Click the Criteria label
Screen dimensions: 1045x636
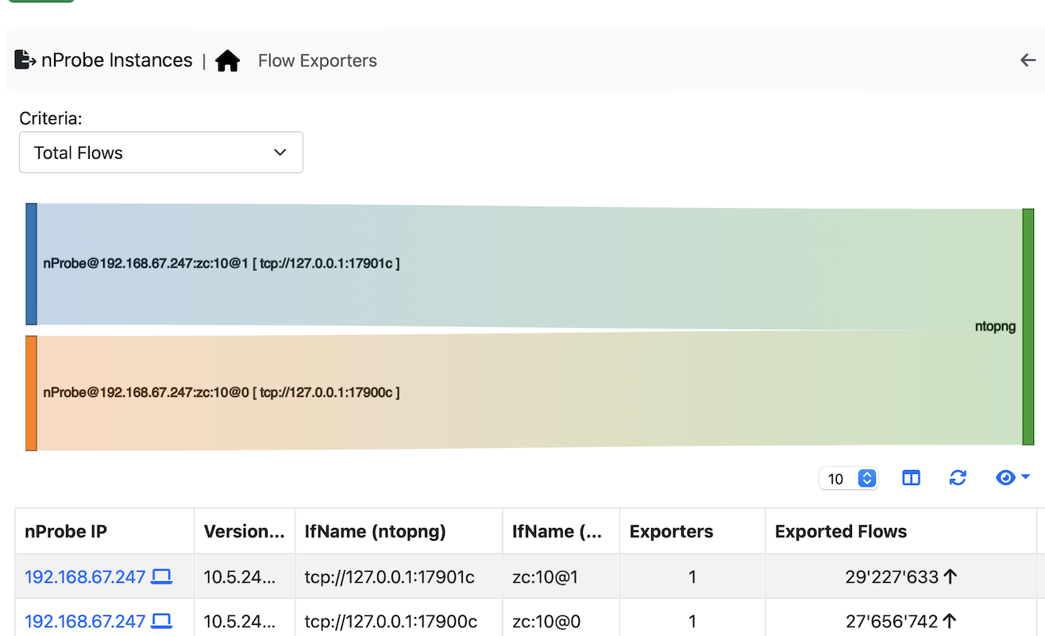pyautogui.click(x=51, y=118)
